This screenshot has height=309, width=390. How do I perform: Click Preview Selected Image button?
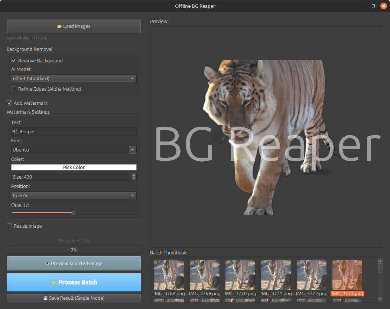click(x=74, y=263)
